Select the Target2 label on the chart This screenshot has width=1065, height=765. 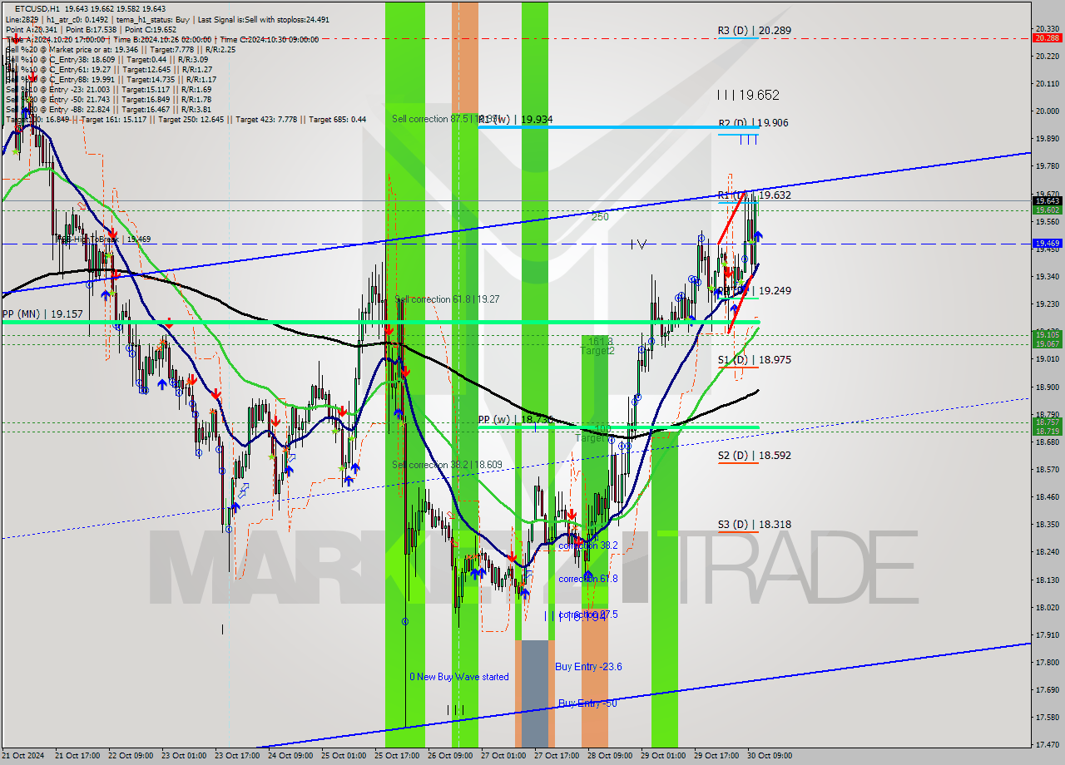[x=597, y=351]
